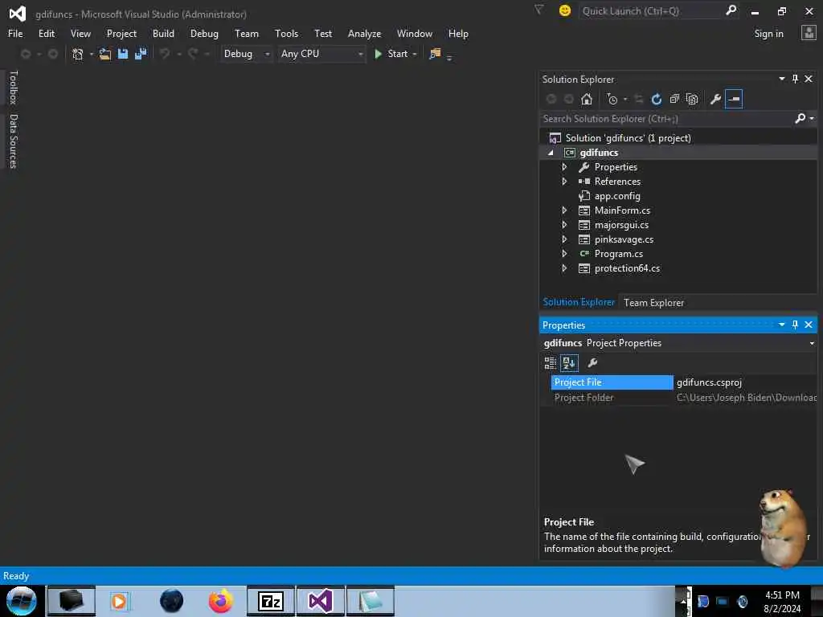Open 7-Zip from the taskbar

click(x=271, y=601)
